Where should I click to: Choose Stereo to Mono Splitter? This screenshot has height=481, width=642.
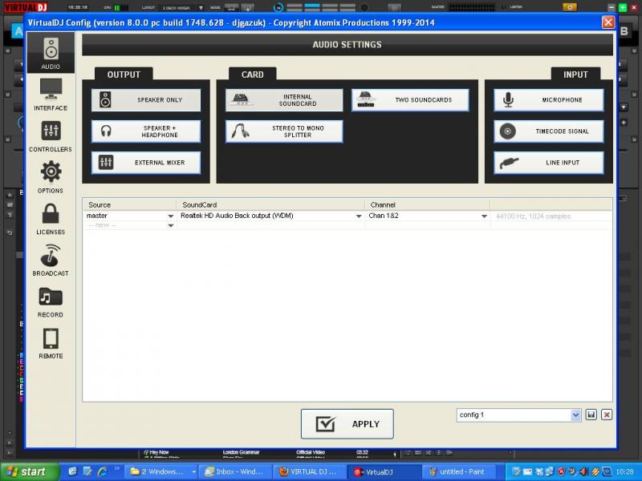point(284,131)
